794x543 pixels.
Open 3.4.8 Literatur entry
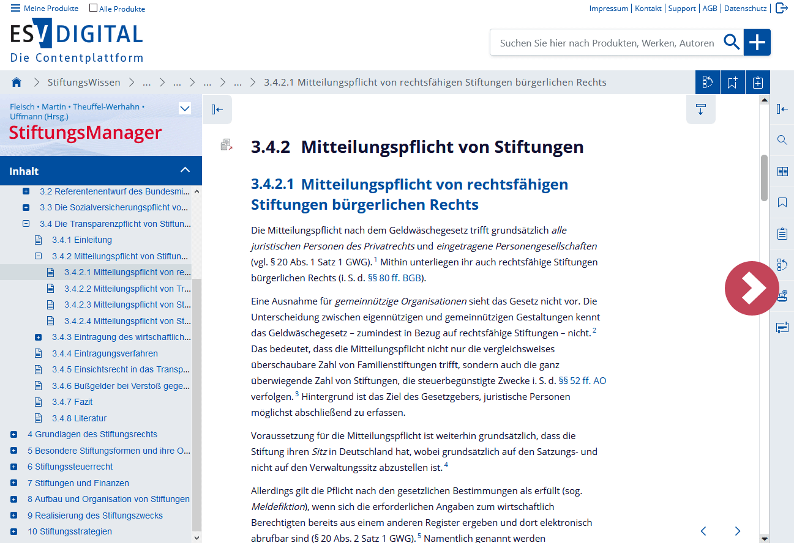point(80,418)
